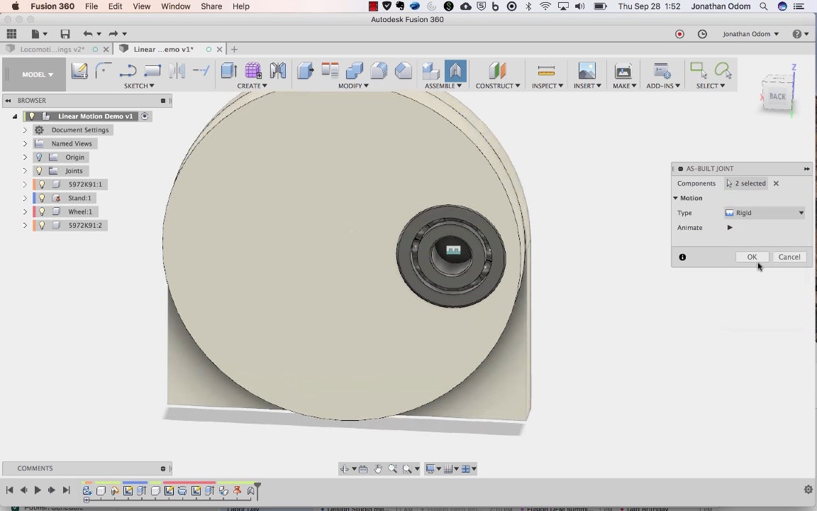
Task: Select the Fillet modify tool
Action: click(379, 70)
